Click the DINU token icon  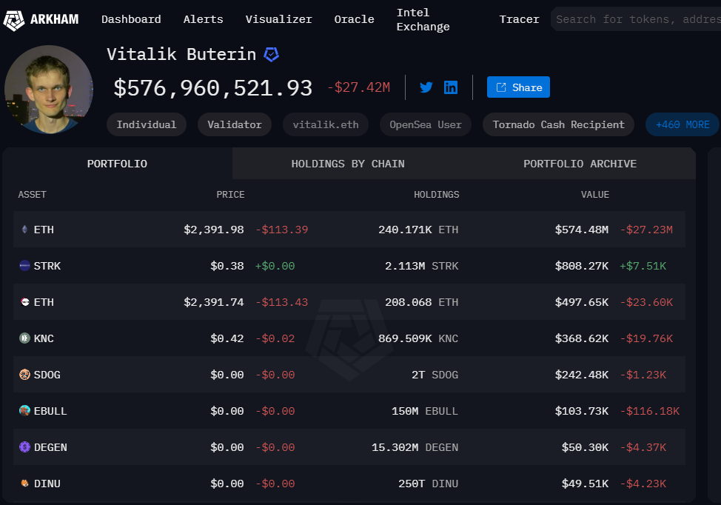pos(24,484)
